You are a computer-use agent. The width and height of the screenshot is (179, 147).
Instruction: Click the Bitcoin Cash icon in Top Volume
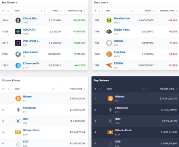(x=110, y=132)
